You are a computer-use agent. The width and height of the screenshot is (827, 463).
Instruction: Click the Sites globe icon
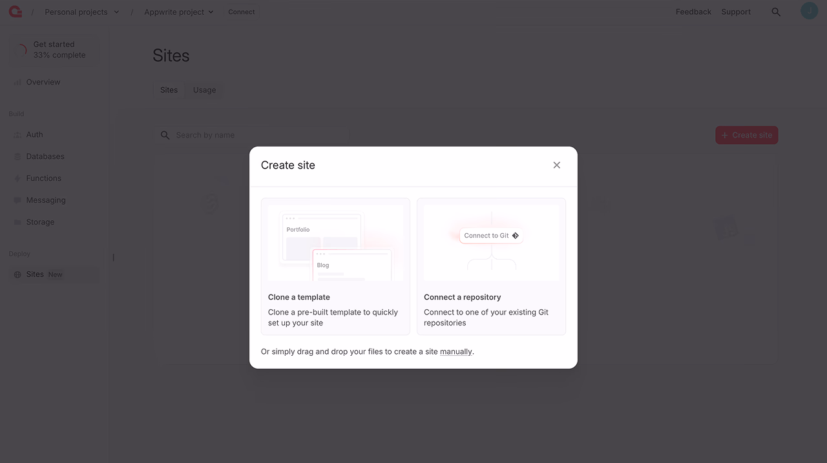tap(17, 275)
